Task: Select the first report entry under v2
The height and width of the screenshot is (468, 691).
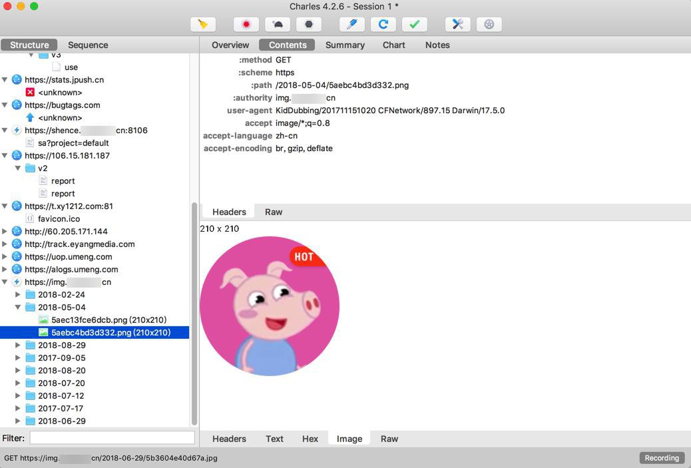Action: (x=63, y=180)
